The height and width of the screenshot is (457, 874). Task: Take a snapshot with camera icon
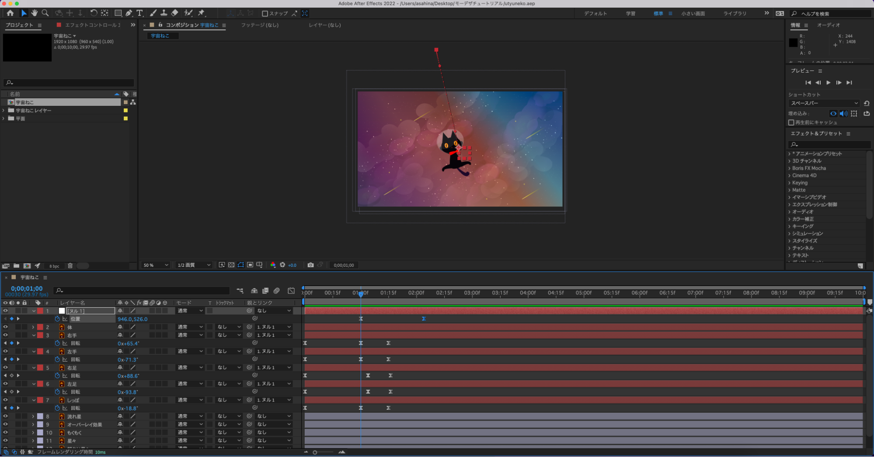310,265
